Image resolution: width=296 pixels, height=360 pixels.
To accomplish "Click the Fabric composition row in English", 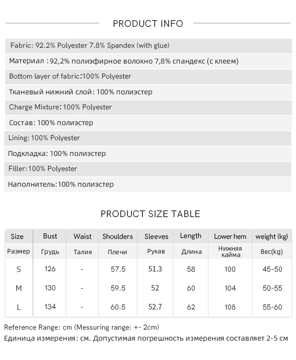I will [x=90, y=45].
